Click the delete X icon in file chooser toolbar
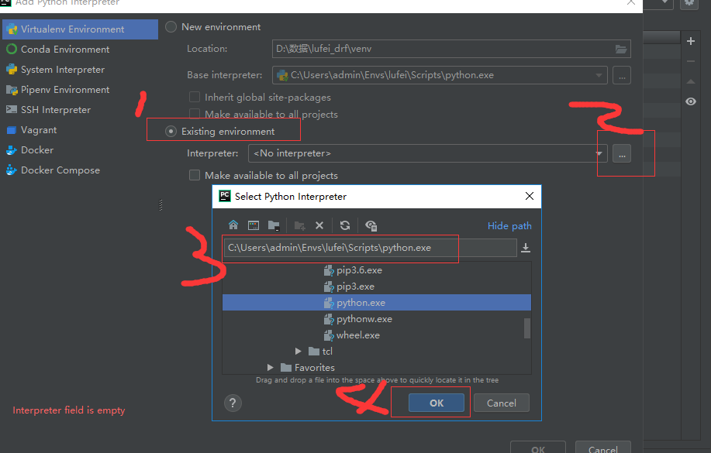Screen dimensions: 711x453 [x=319, y=225]
